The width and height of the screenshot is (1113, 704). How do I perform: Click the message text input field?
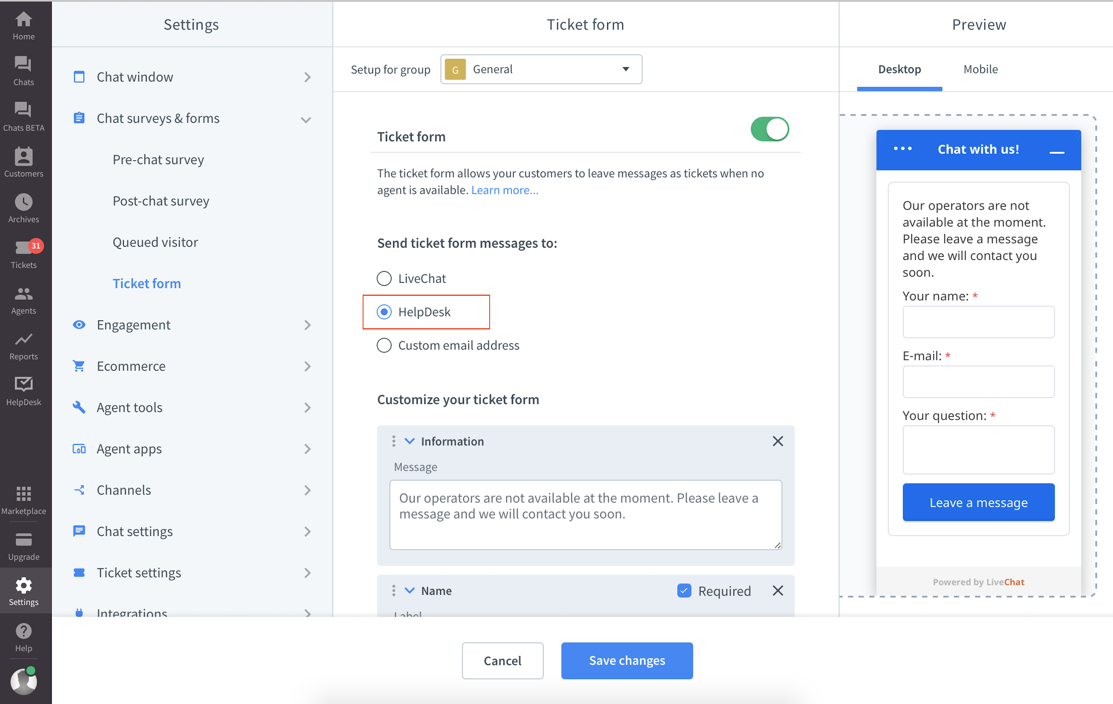pos(584,514)
